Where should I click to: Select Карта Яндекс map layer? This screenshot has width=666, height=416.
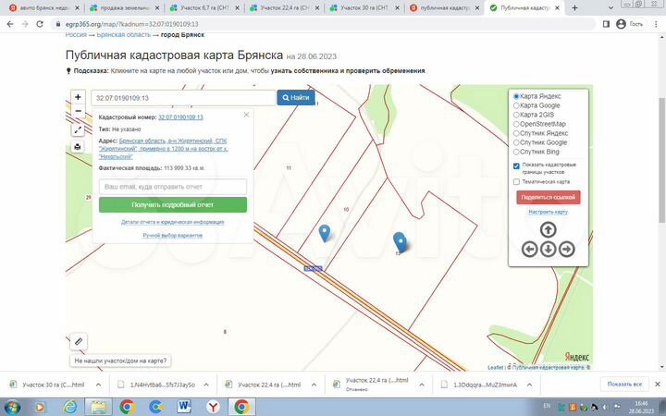(516, 96)
